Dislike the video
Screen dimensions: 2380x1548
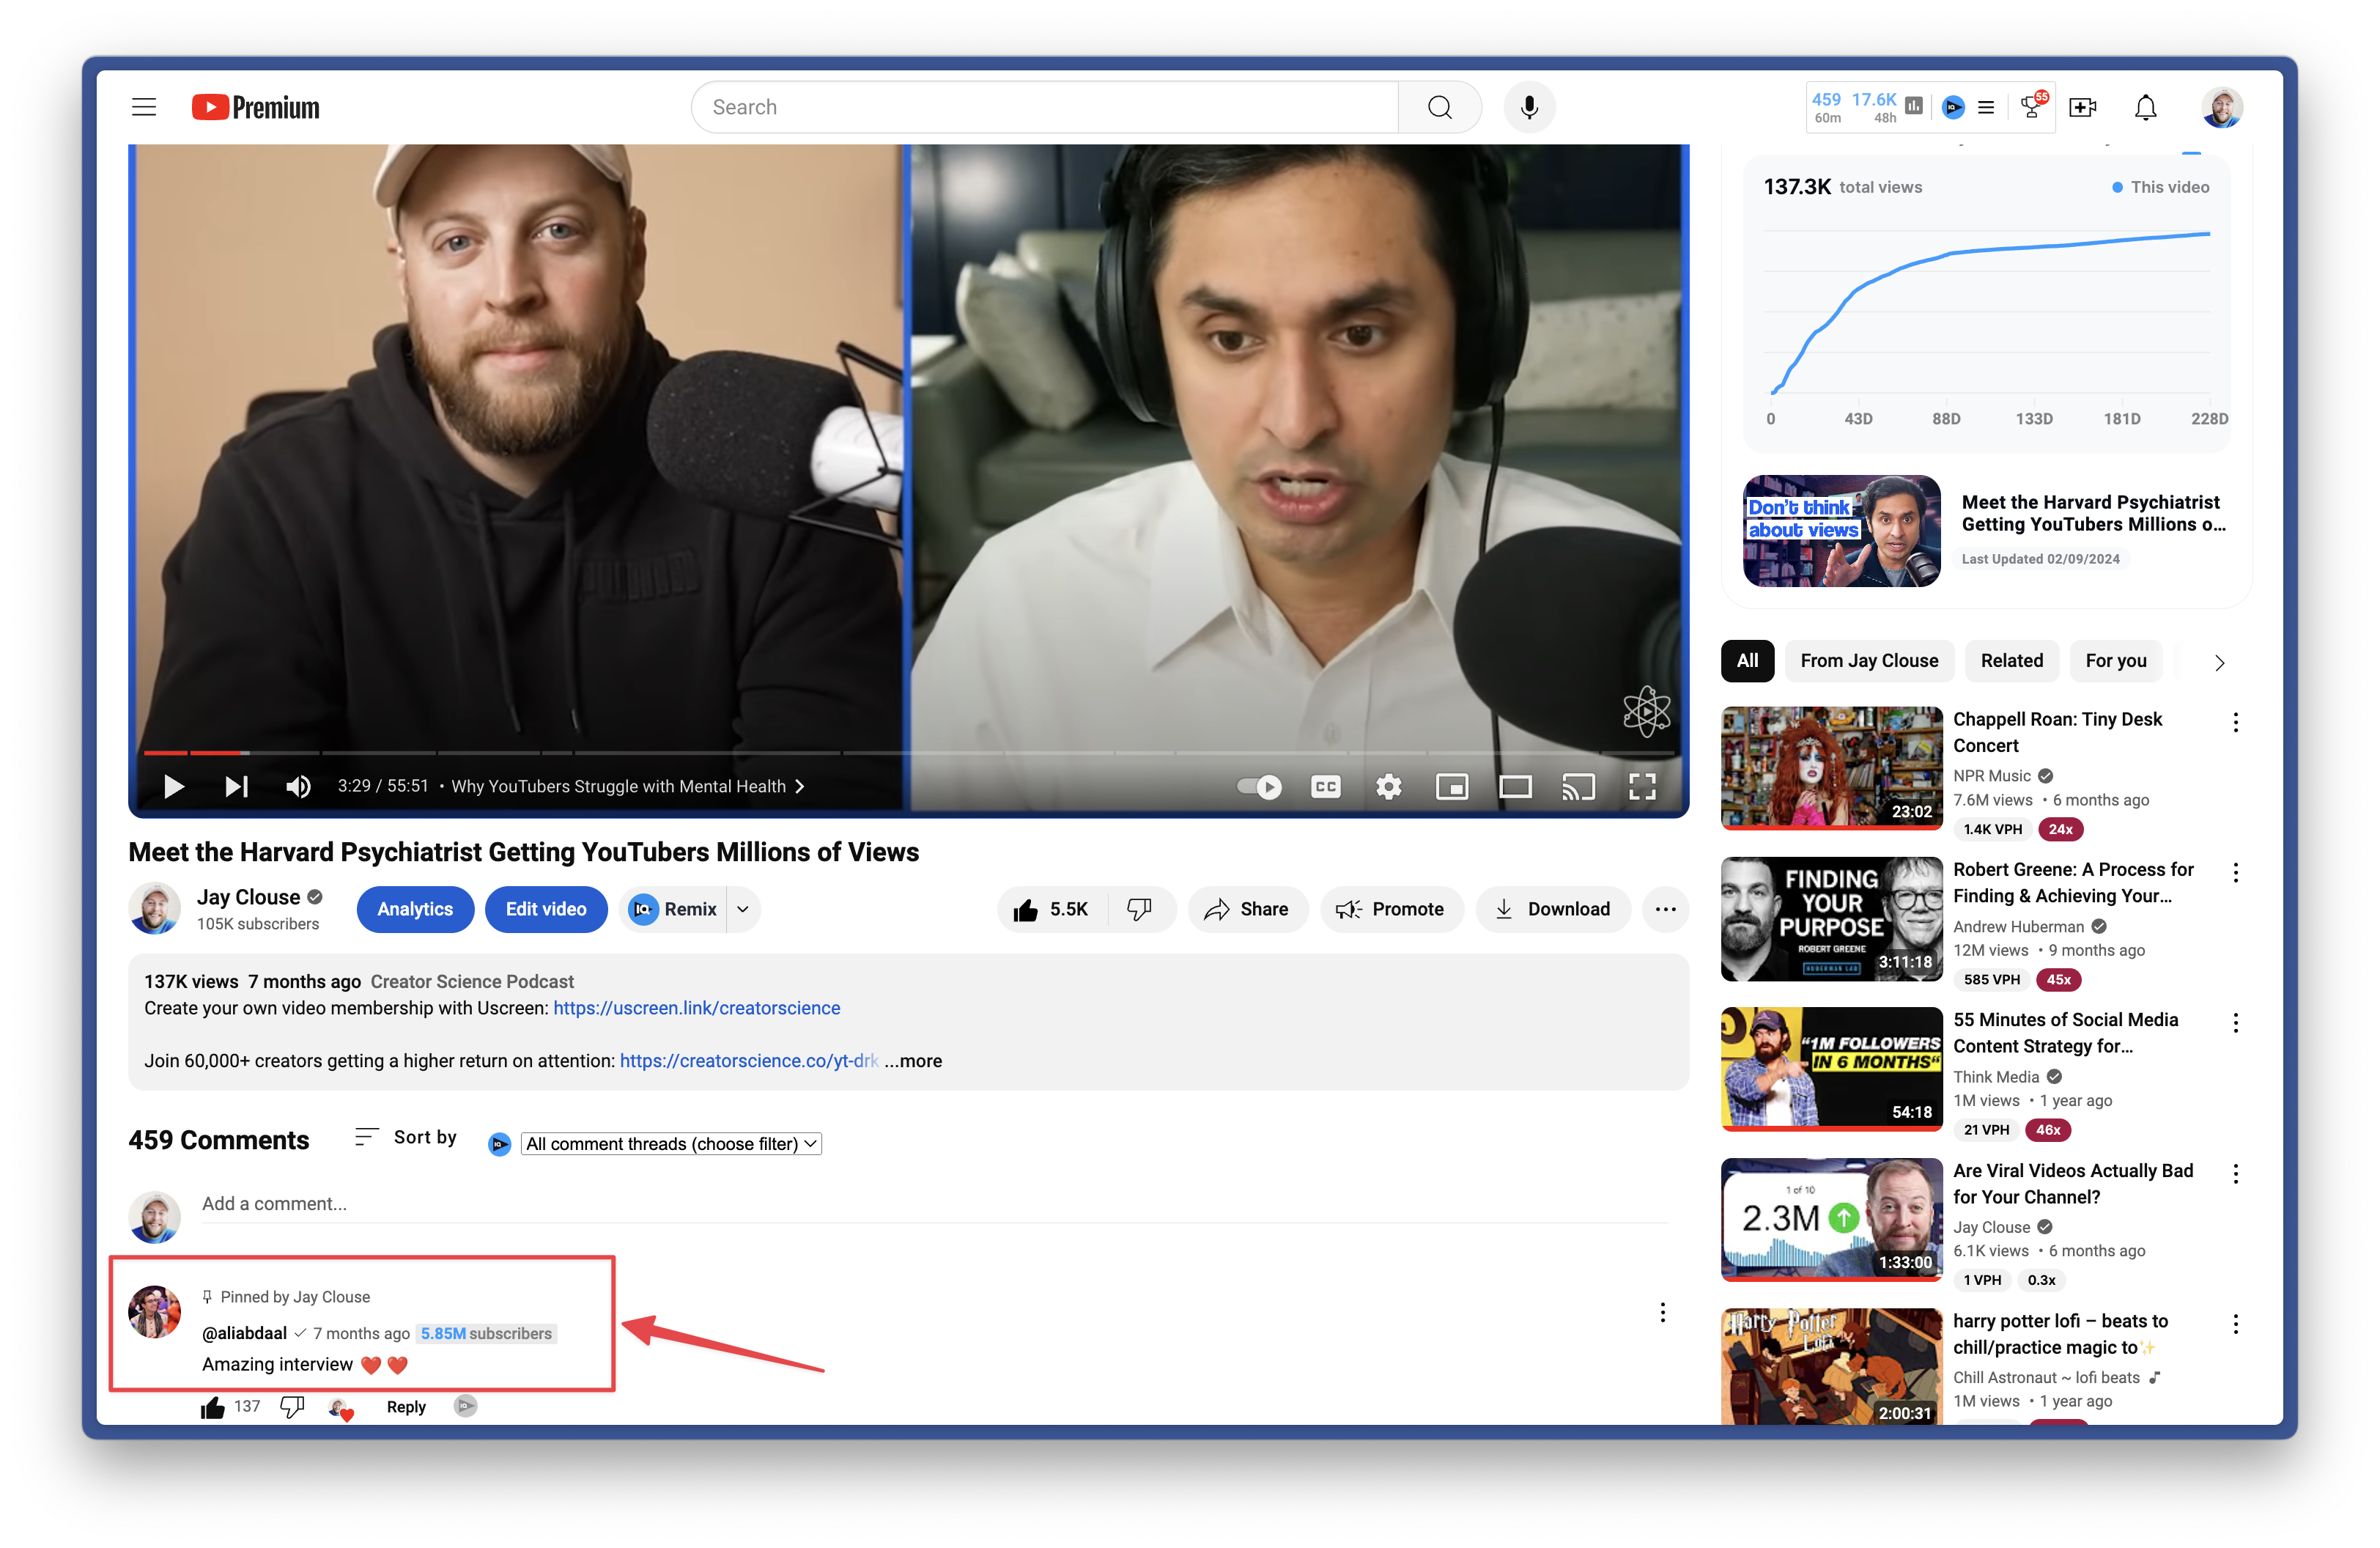pos(1140,909)
